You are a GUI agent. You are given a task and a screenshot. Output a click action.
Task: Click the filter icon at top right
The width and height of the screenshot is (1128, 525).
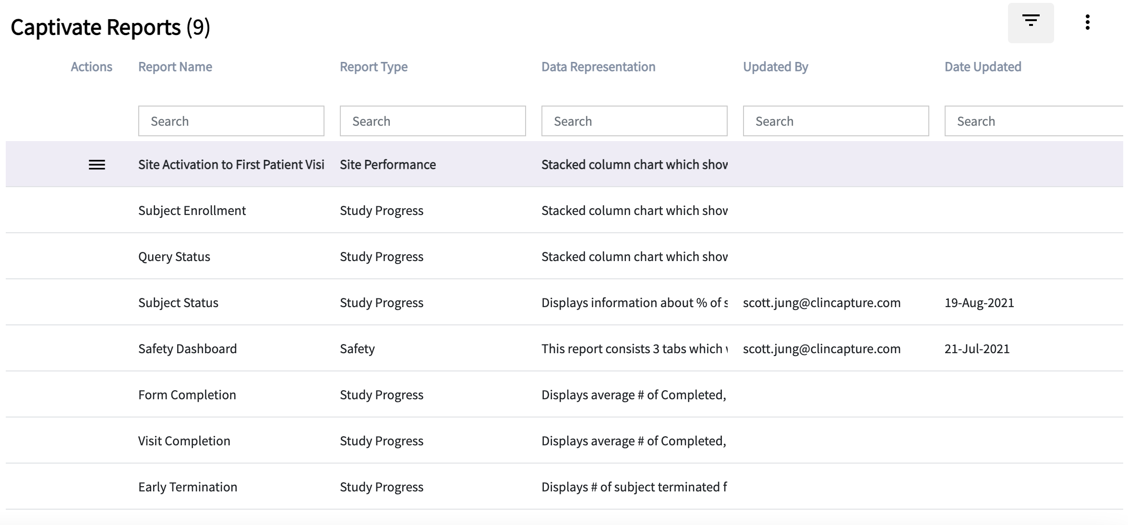(1031, 22)
